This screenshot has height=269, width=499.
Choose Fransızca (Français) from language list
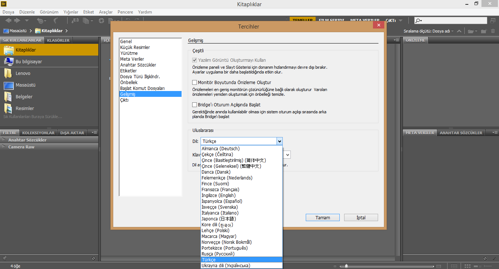[241, 190]
